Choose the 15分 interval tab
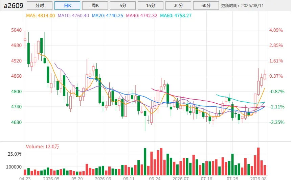The image size is (292, 180). click(x=151, y=6)
